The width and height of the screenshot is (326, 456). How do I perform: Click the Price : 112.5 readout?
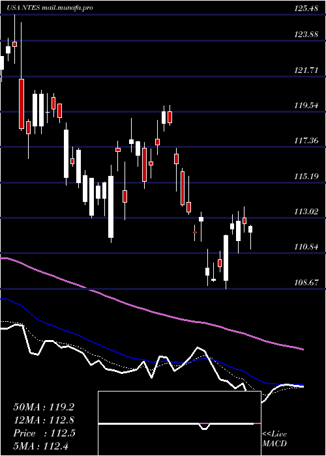pos(44,433)
